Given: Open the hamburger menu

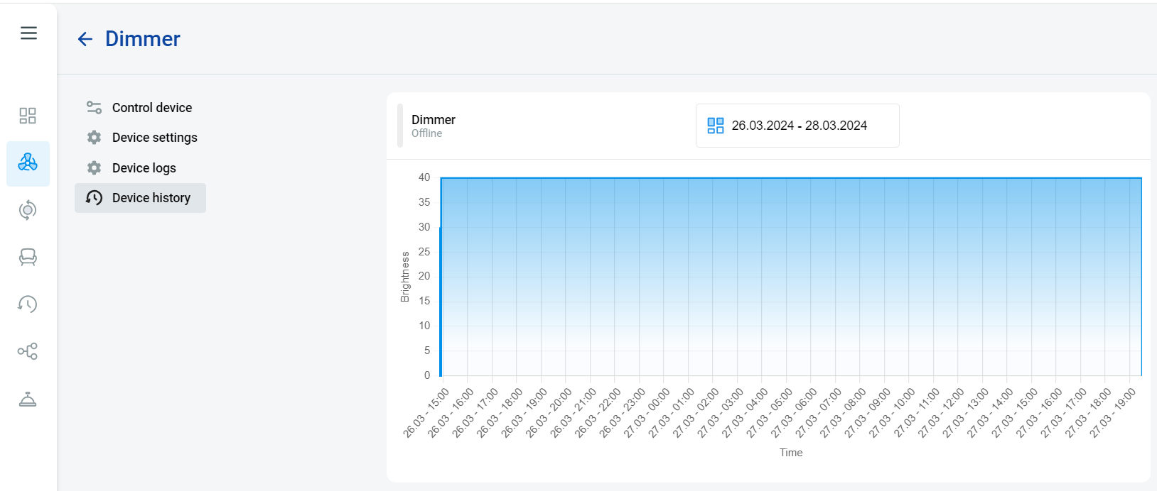Looking at the screenshot, I should tap(28, 33).
